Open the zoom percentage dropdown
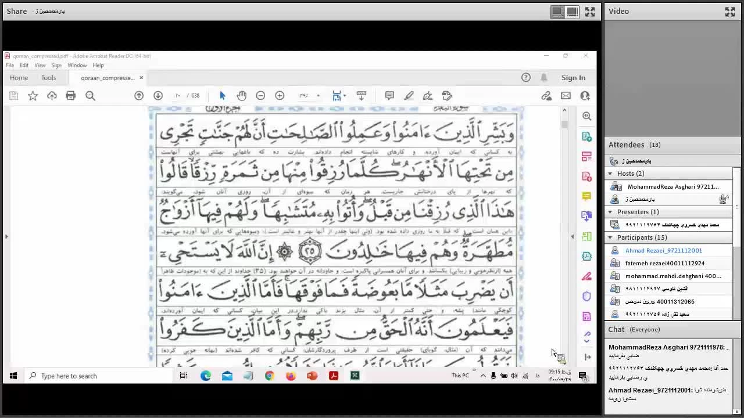The height and width of the screenshot is (418, 744). [x=318, y=96]
